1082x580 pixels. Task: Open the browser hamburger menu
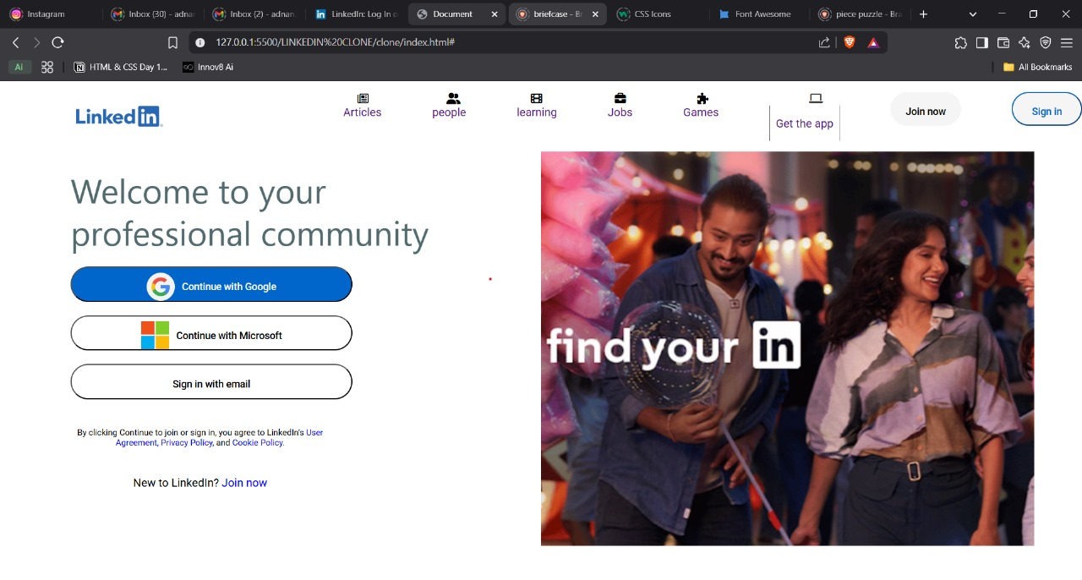(1068, 42)
